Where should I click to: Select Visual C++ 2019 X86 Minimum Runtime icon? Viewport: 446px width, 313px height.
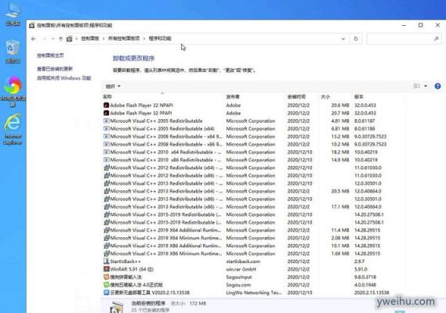(107, 254)
